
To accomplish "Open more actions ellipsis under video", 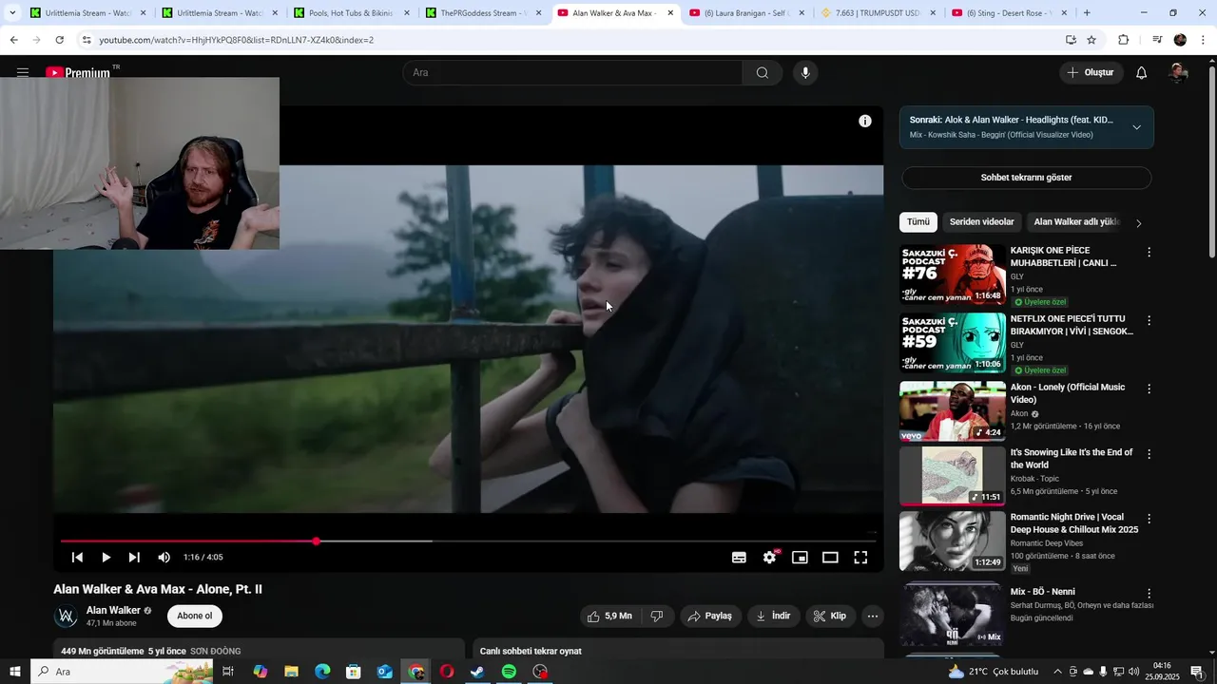I will click(x=873, y=617).
